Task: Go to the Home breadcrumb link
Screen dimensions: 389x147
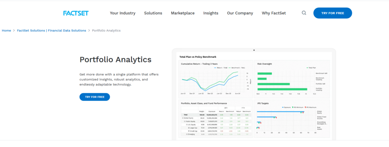Action: (x=6, y=30)
